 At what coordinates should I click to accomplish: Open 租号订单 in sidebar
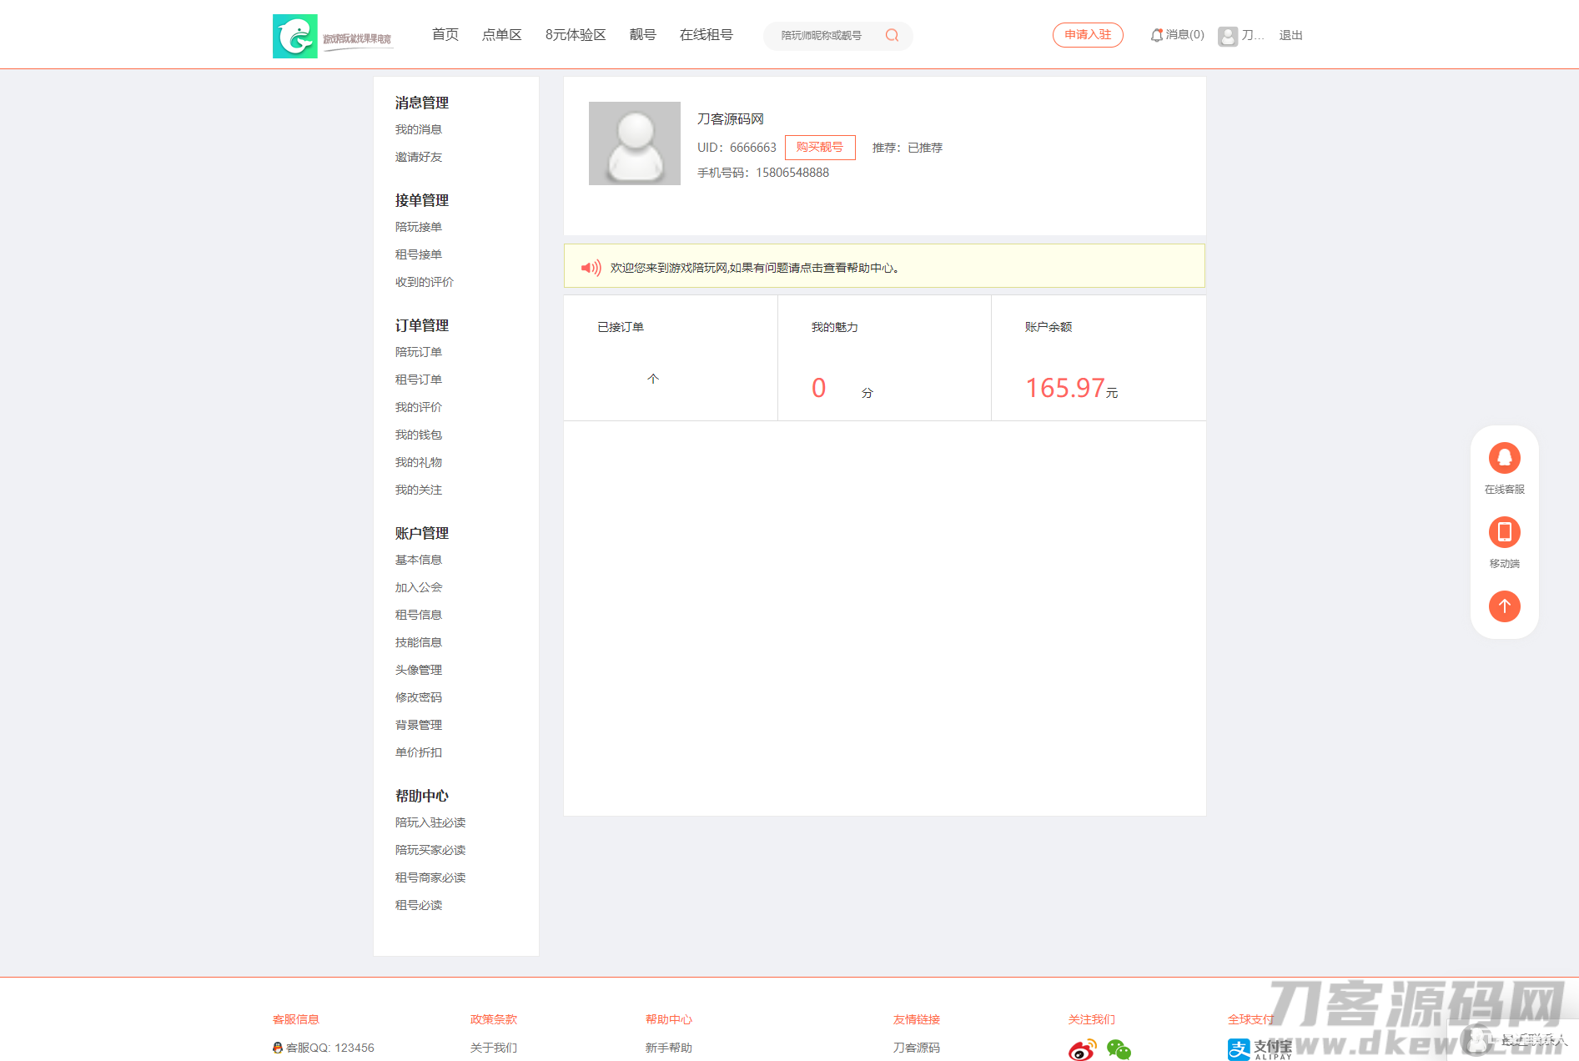click(x=419, y=380)
